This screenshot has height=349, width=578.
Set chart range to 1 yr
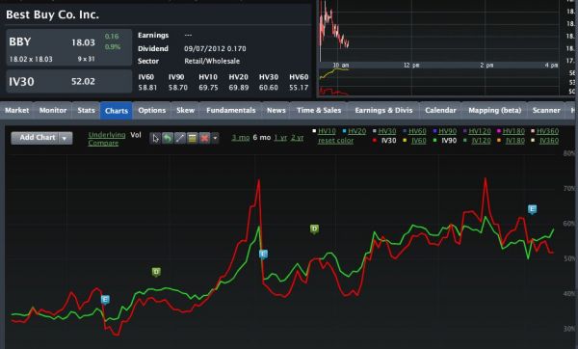(280, 138)
